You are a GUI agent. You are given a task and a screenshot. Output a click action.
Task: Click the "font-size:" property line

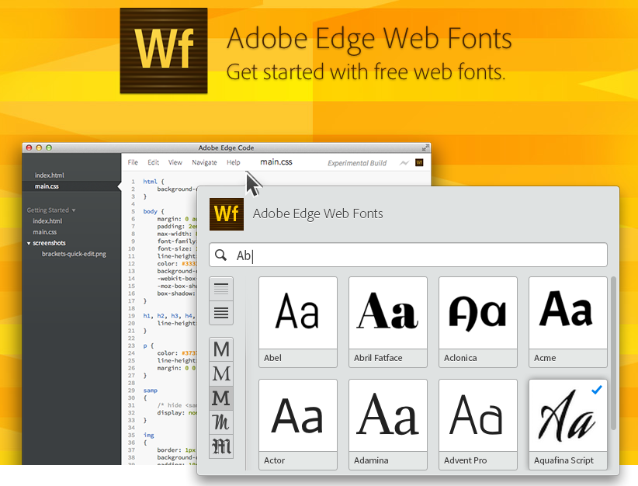point(177,248)
